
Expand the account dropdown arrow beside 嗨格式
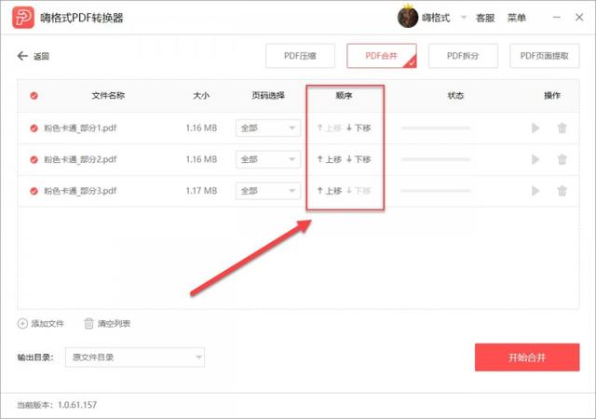(464, 17)
